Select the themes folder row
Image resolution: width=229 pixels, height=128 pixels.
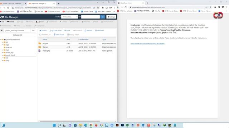[x=77, y=47]
